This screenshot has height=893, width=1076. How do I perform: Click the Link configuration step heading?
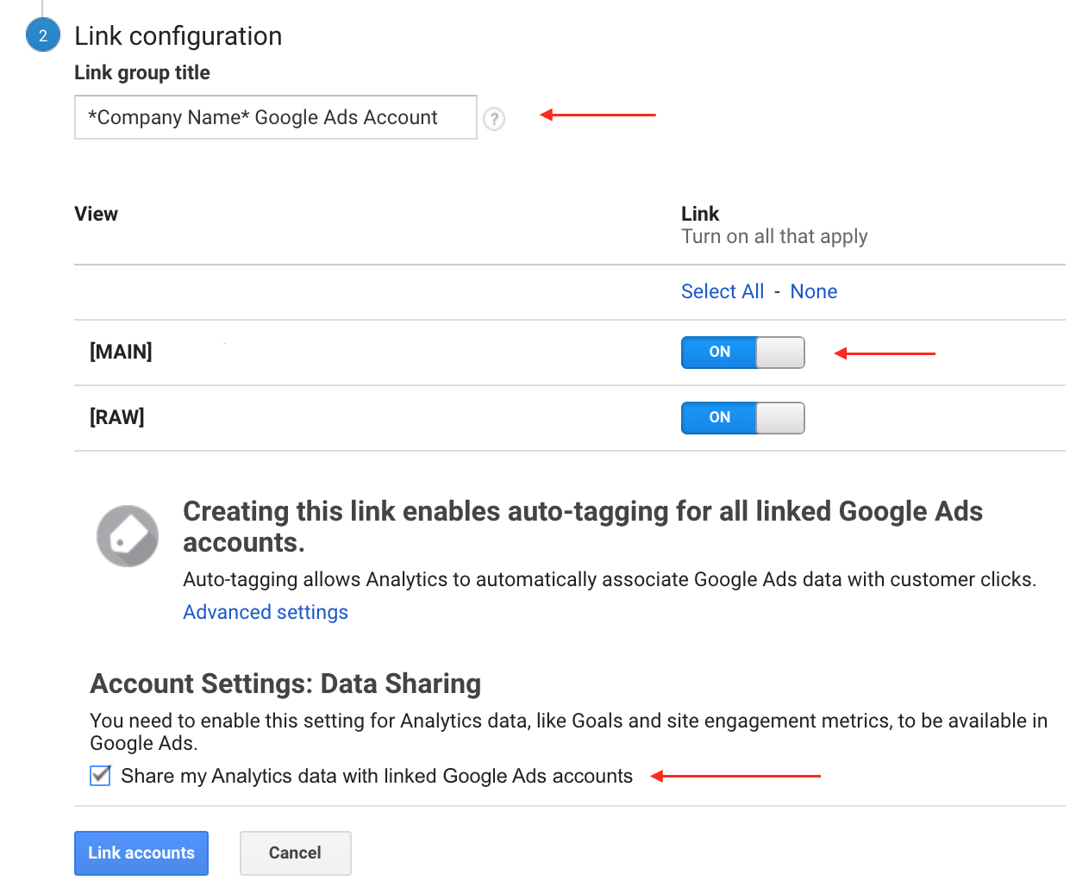pos(178,36)
